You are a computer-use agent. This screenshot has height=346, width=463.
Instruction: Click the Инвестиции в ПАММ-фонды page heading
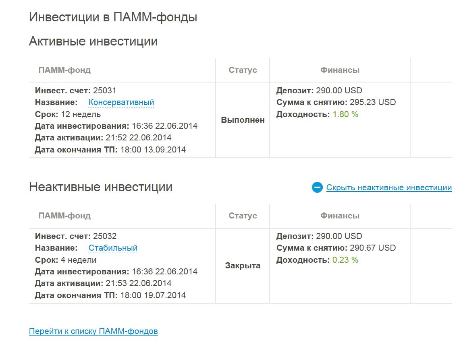[113, 17]
